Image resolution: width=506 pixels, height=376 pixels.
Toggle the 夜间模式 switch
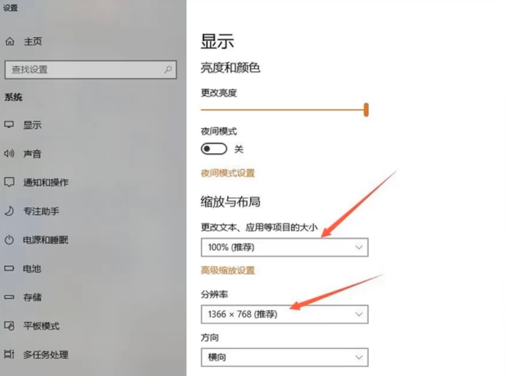pyautogui.click(x=214, y=149)
